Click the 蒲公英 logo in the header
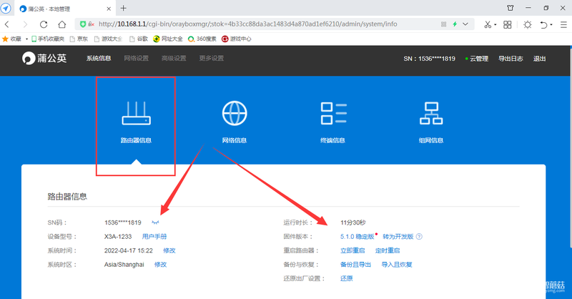Viewport: 572px width, 299px height. tap(44, 58)
